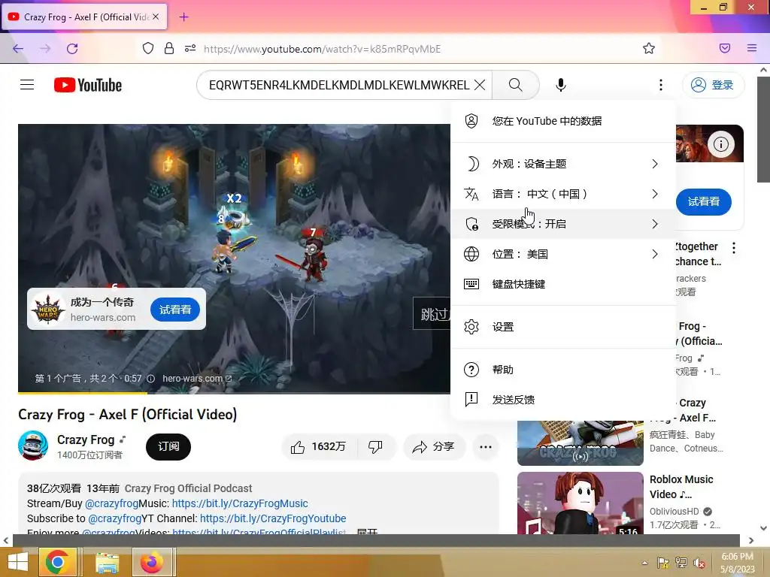
Task: Click the language translate icon
Action: (x=471, y=194)
